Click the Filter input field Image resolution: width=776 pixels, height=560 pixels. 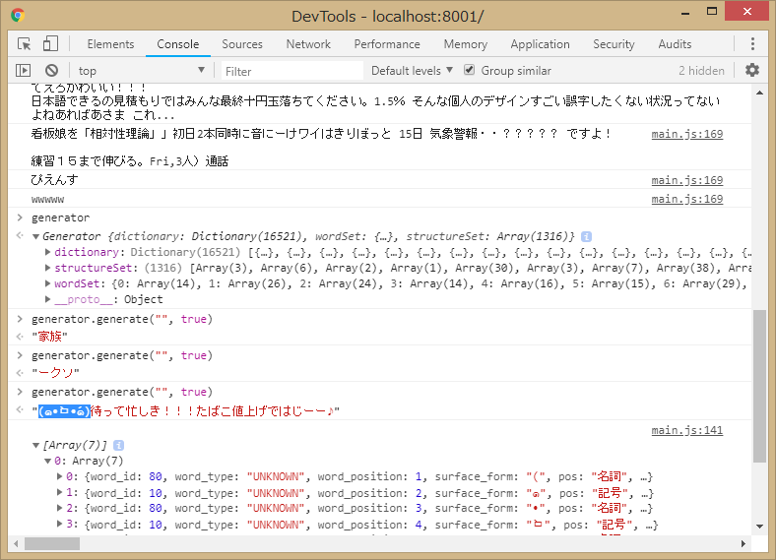[x=286, y=71]
